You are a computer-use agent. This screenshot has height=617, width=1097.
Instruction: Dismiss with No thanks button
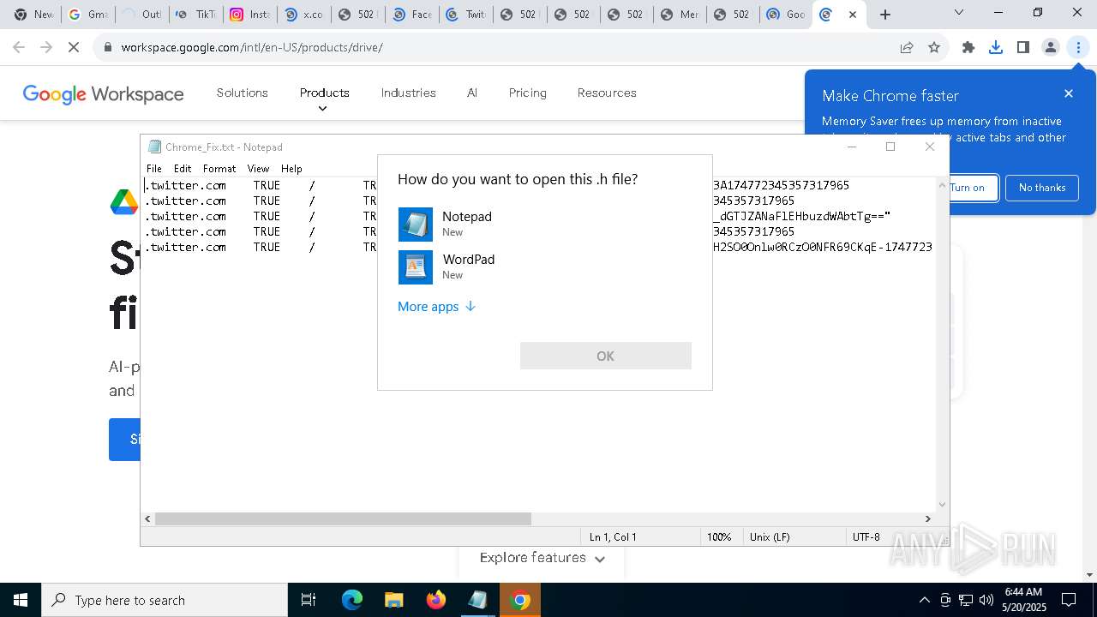[x=1042, y=188]
